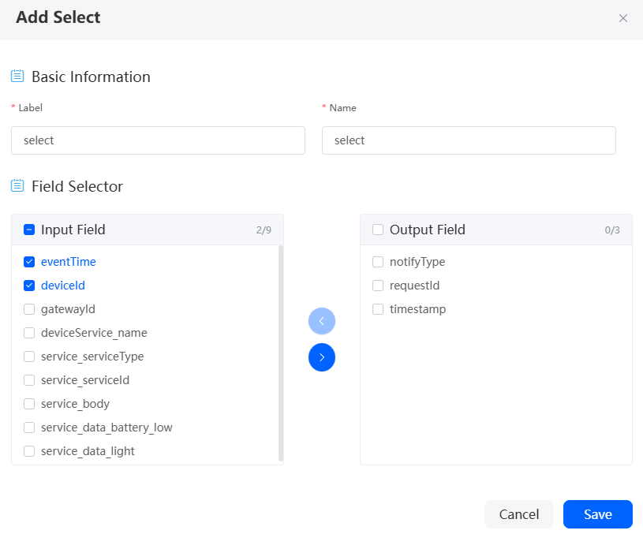Toggle the Output Field select-all checkbox
This screenshot has height=534, width=643.
click(378, 230)
